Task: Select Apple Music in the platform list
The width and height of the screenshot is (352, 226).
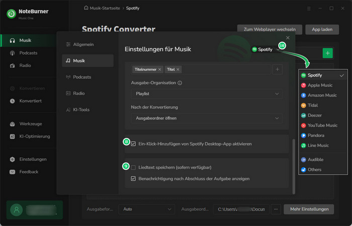Action: 323,85
